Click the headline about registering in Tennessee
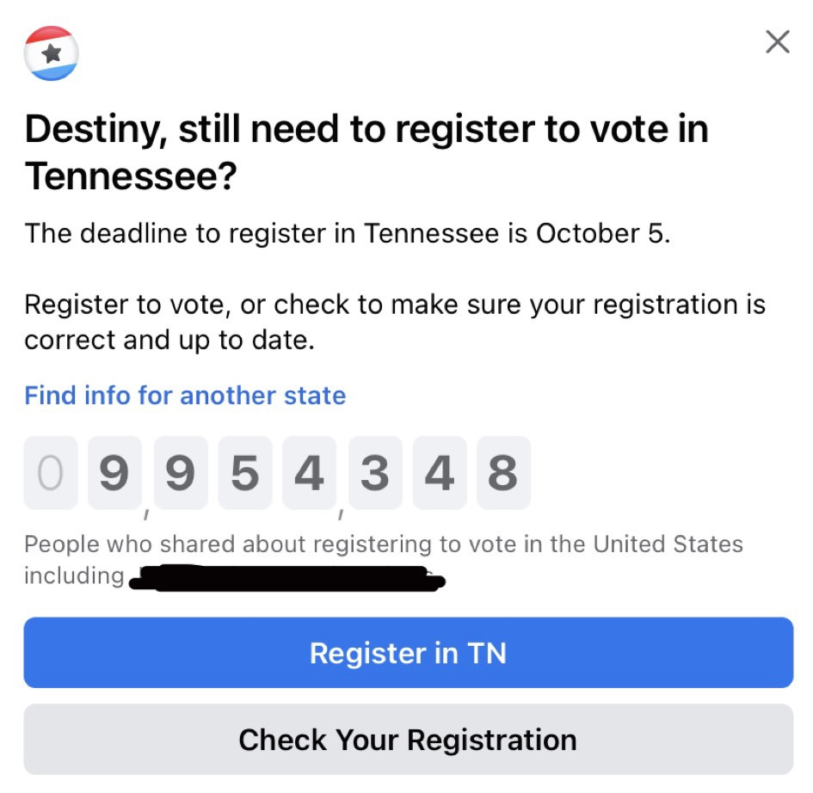The width and height of the screenshot is (813, 793). pyautogui.click(x=366, y=152)
